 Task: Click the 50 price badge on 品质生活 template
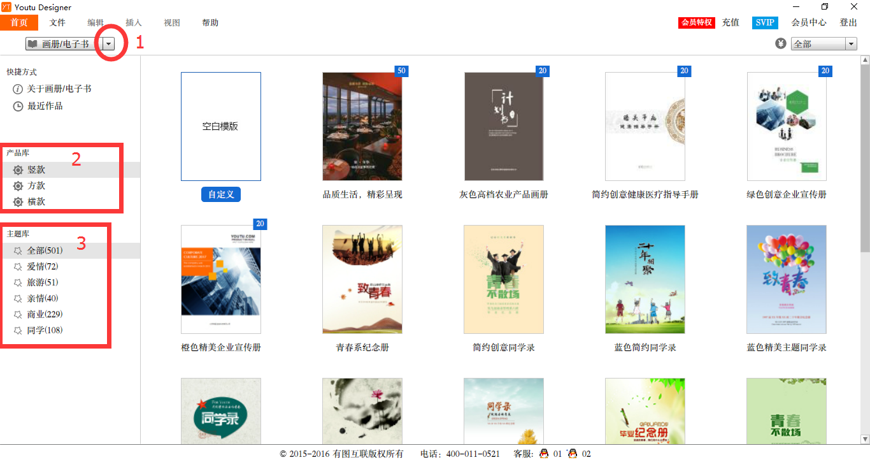coord(401,71)
